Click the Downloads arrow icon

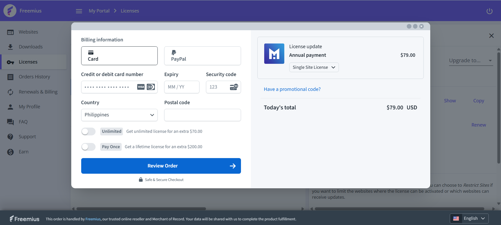(x=10, y=47)
